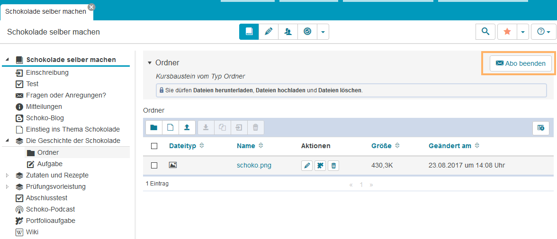The width and height of the screenshot is (557, 239).
Task: Open Einstieg ins Thema Schokolade
Action: point(72,129)
